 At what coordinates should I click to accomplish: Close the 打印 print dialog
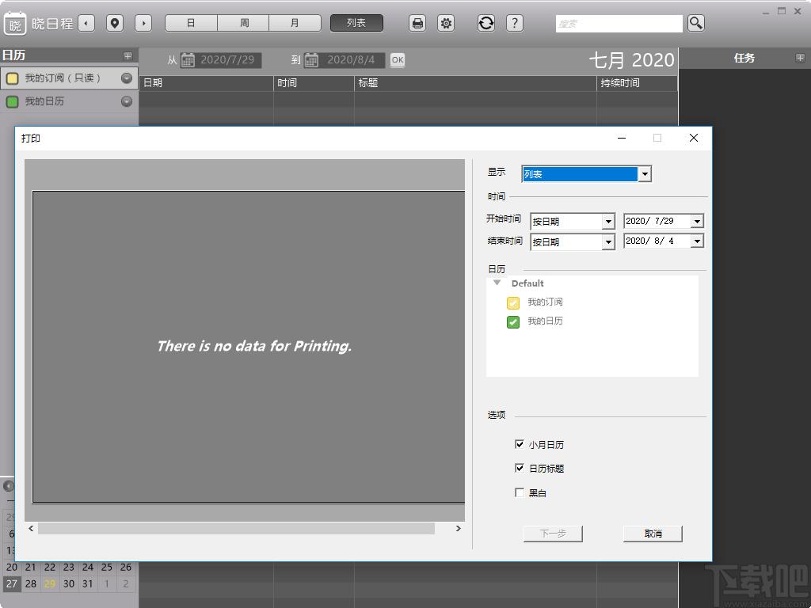(x=694, y=138)
